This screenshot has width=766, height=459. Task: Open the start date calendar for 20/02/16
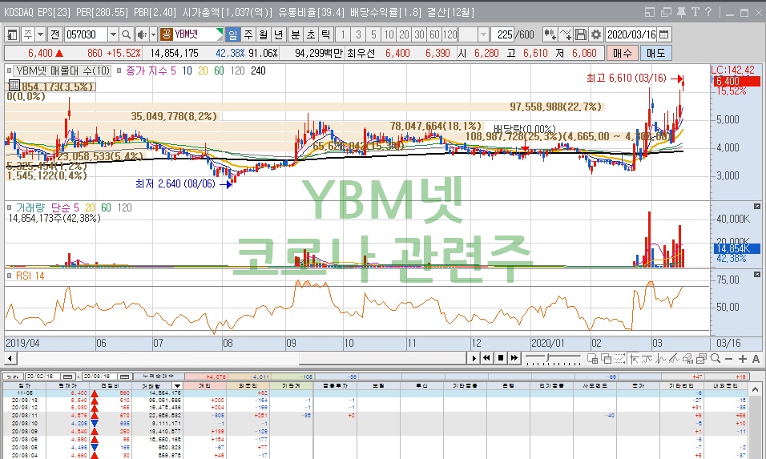tap(68, 376)
